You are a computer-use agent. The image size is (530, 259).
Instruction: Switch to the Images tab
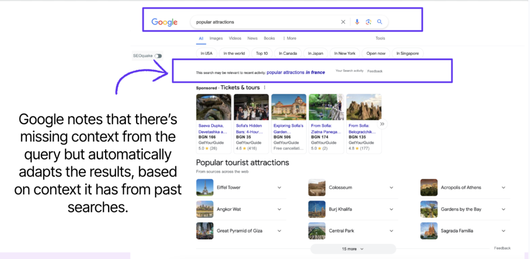coord(216,38)
